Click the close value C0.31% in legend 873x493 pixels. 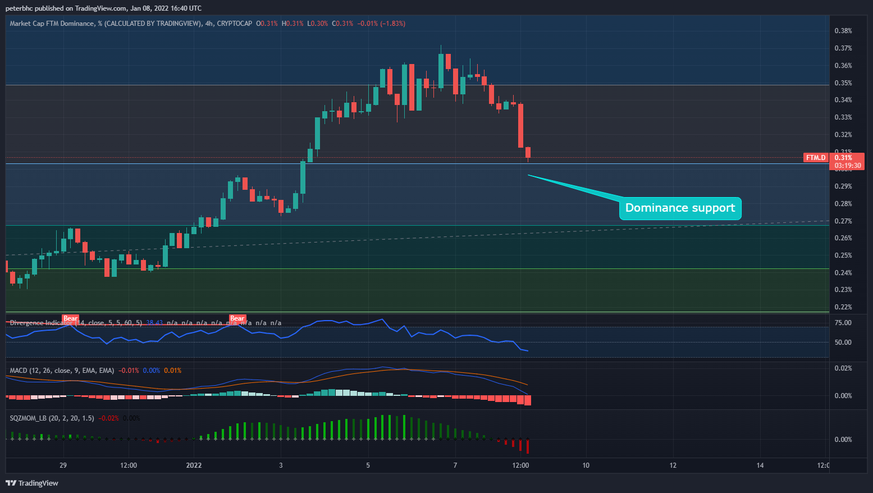342,24
